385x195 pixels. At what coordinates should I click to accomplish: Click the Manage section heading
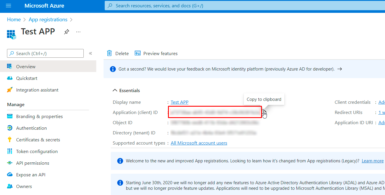coord(16,104)
